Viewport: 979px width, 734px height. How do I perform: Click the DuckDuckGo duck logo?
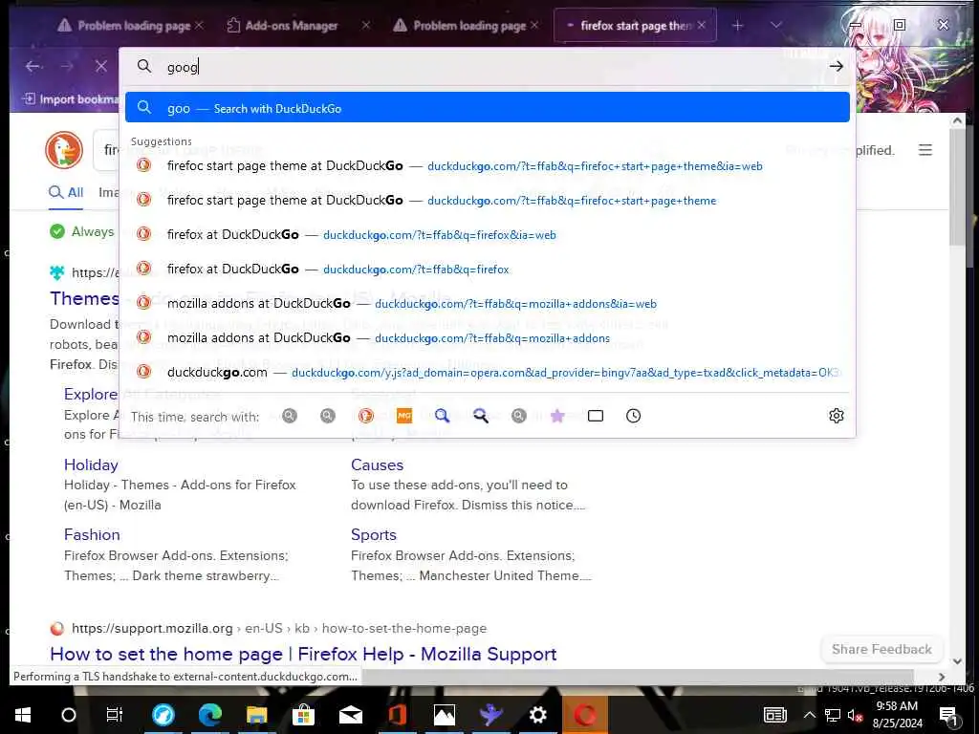[x=64, y=150]
